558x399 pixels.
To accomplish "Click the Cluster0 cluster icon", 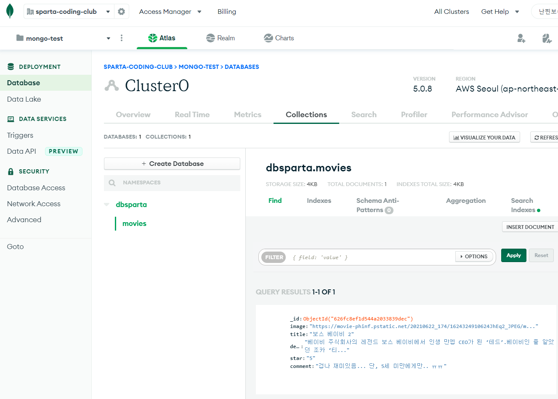I will [112, 86].
